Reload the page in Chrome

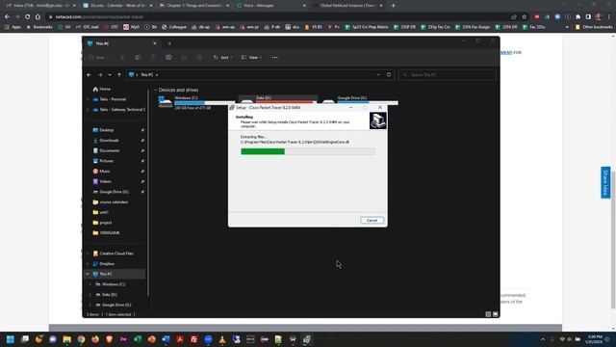point(28,17)
